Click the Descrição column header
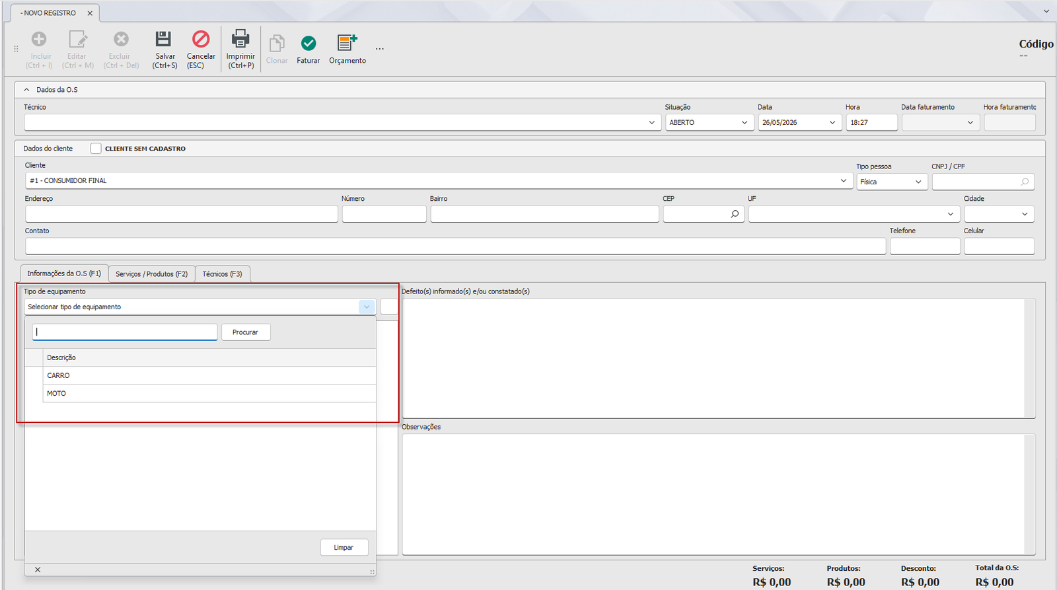 [x=209, y=357]
